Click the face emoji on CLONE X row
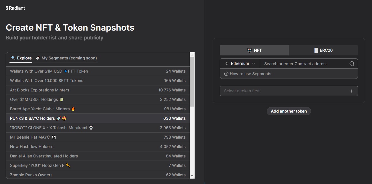This screenshot has width=372, height=184. [x=91, y=128]
